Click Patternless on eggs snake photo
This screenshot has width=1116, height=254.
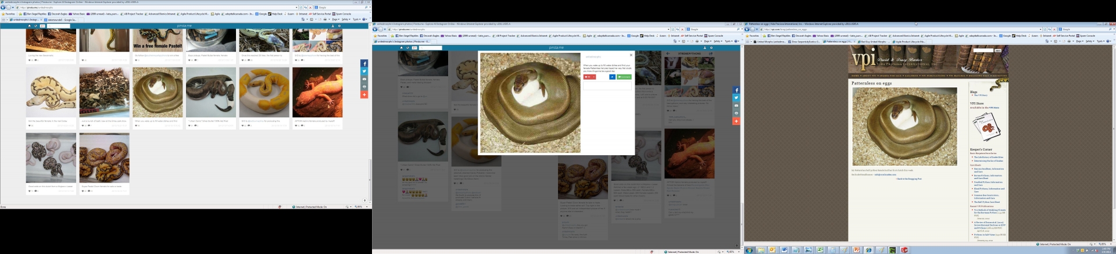[x=904, y=127]
